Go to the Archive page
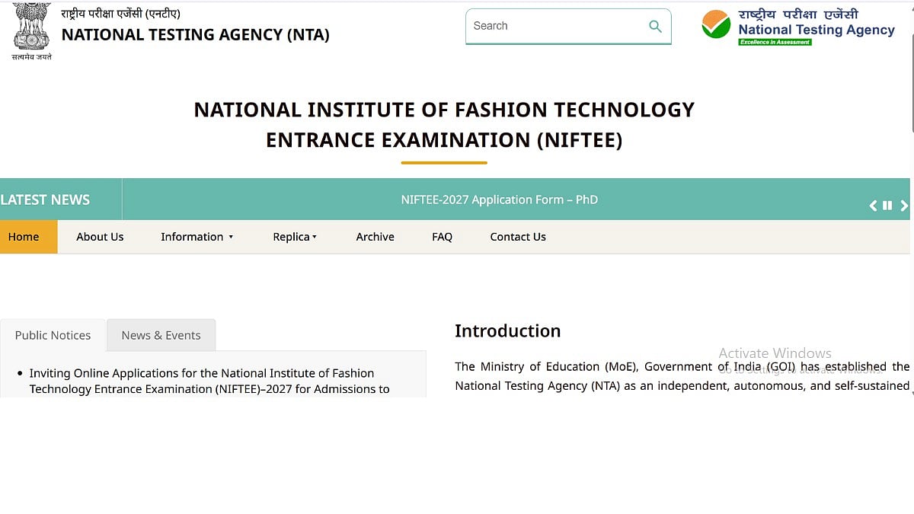This screenshot has height=514, width=914. pyautogui.click(x=376, y=237)
